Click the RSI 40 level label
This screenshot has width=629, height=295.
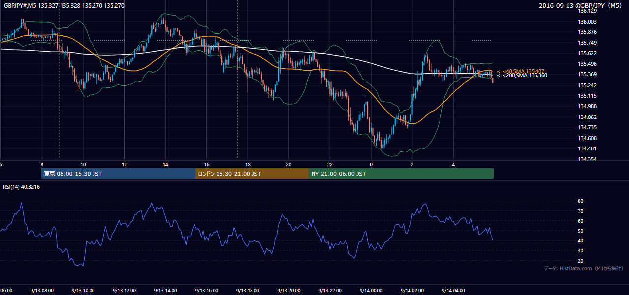pos(581,240)
